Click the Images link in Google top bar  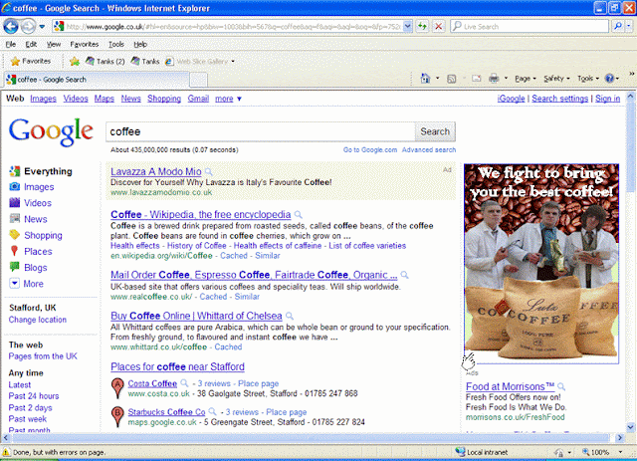click(x=43, y=99)
